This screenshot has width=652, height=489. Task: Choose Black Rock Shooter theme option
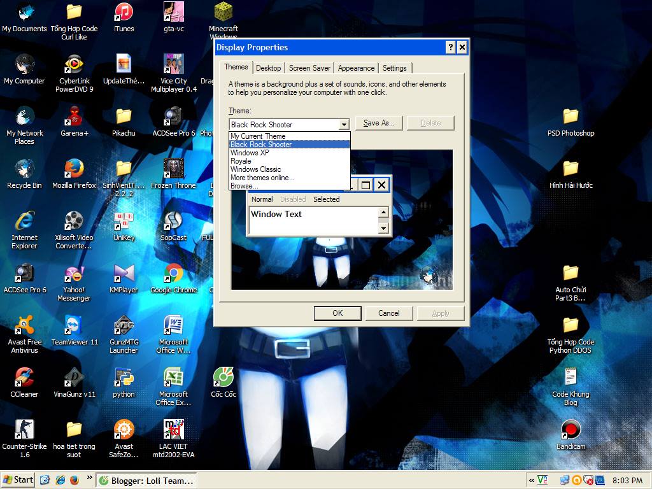(290, 145)
